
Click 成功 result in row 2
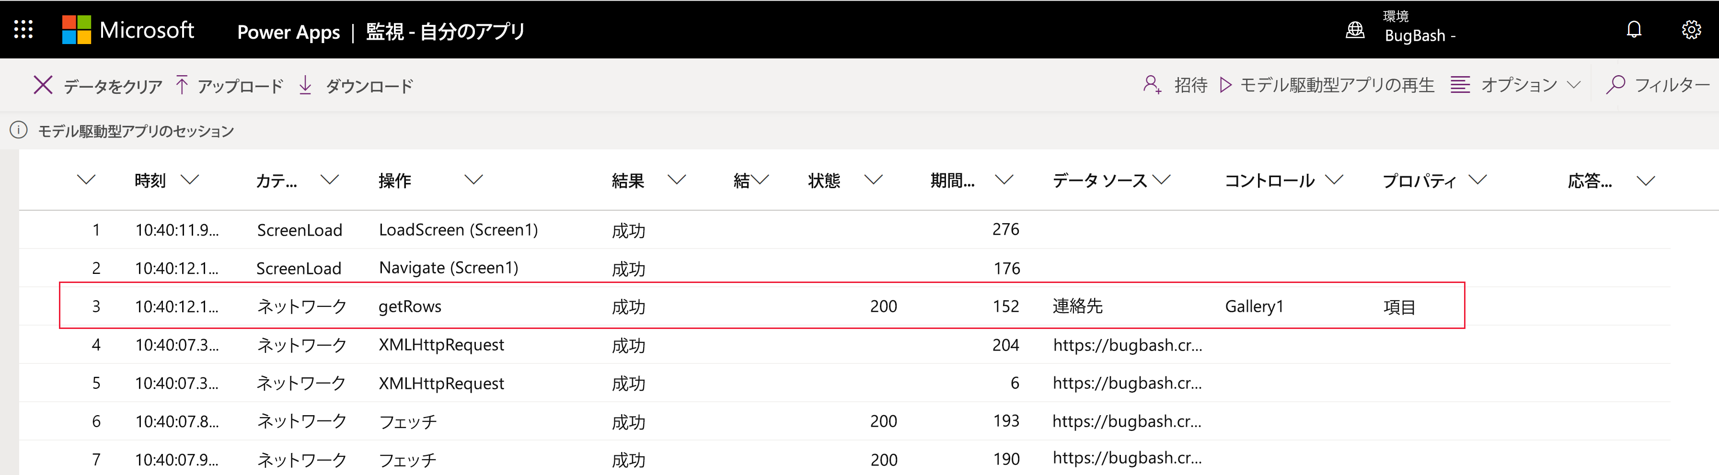pos(629,269)
